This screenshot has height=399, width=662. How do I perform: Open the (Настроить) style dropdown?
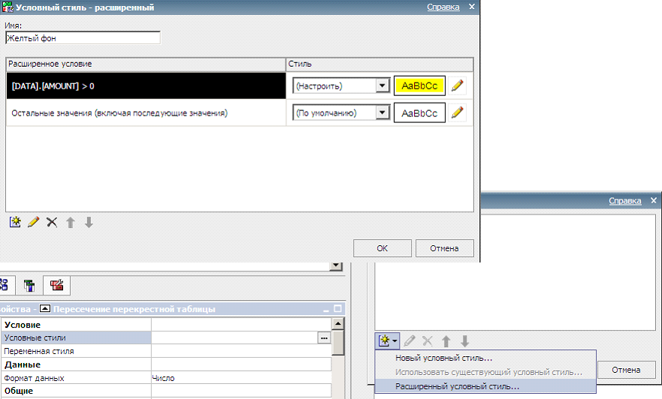(382, 85)
